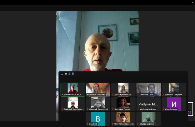Select Дмитрий Корабельс... video thumbnail

(73, 103)
